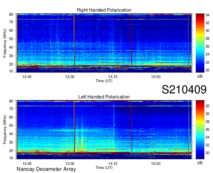Image resolution: width=213 pixels, height=173 pixels.
Task: Click the 20 dB label on the Left Handed color bar
Action: (x=207, y=153)
